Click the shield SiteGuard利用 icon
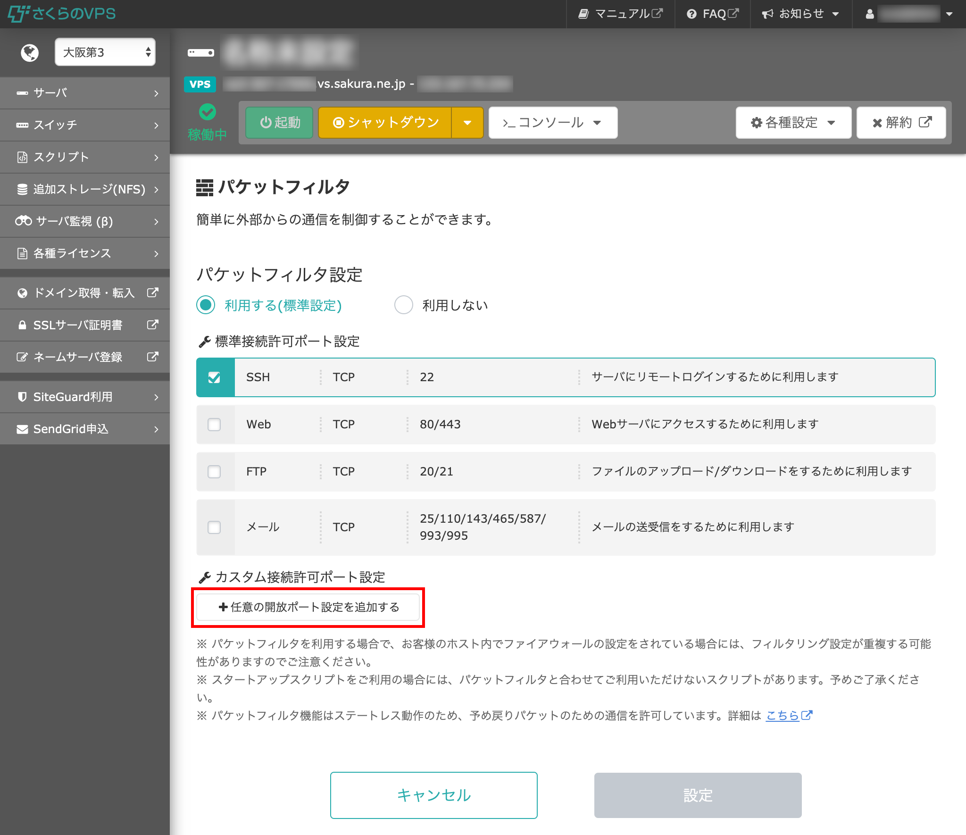966x835 pixels. coord(22,397)
